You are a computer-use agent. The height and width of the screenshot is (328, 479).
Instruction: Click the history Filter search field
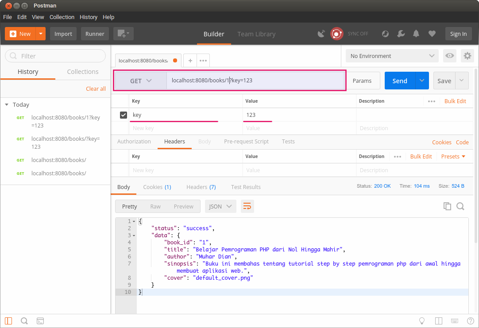pyautogui.click(x=55, y=56)
